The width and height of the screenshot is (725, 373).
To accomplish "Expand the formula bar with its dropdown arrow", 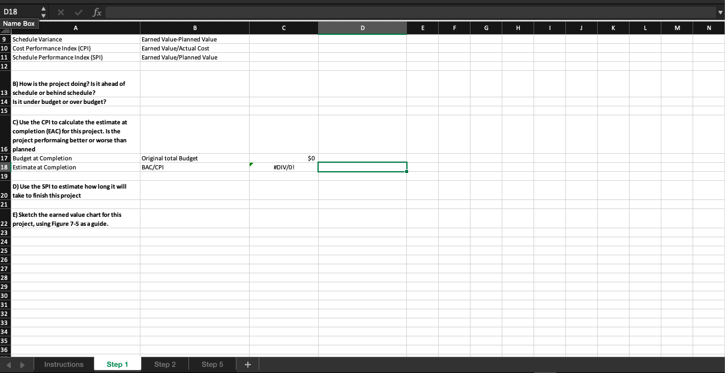I will point(719,12).
